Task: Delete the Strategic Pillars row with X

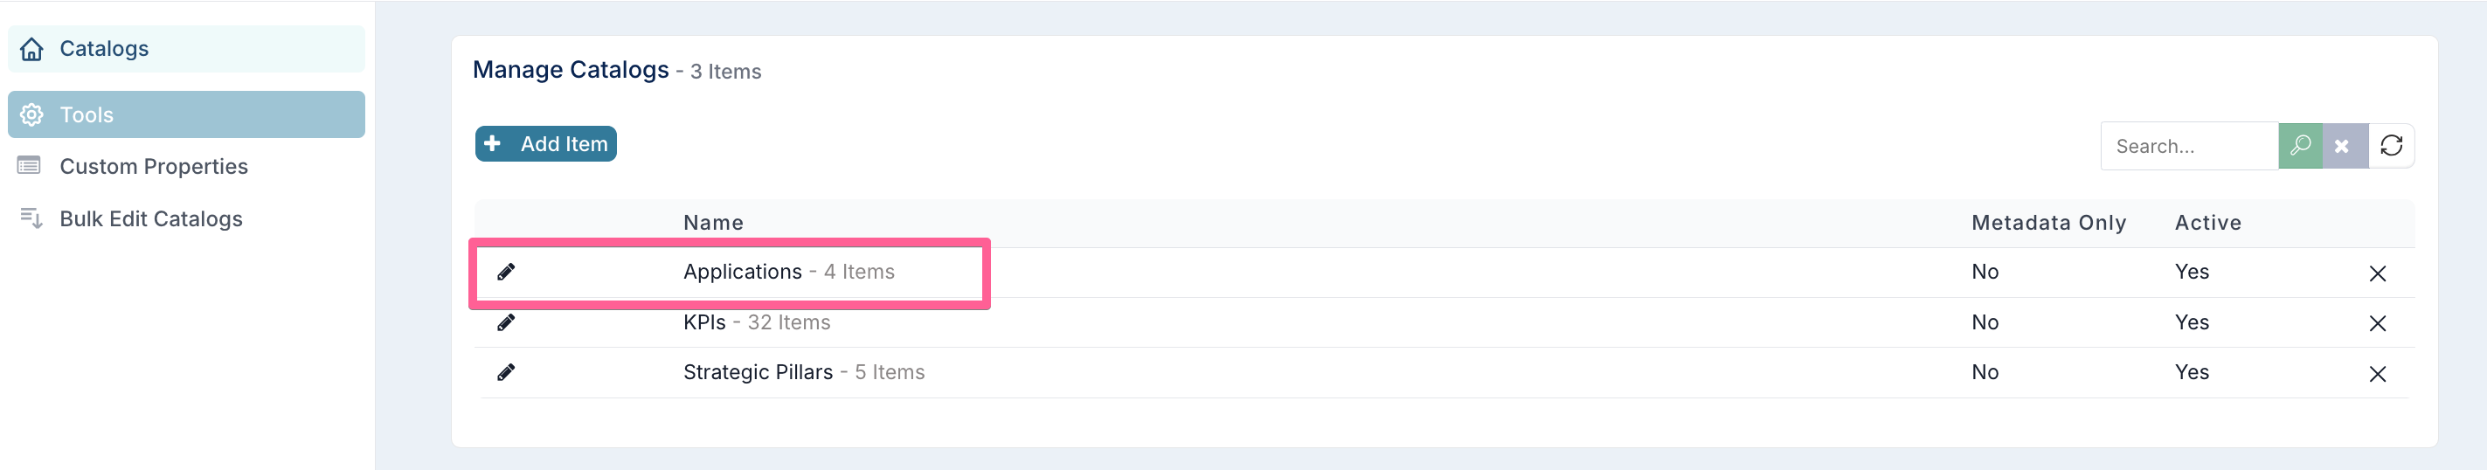Action: pos(2377,375)
